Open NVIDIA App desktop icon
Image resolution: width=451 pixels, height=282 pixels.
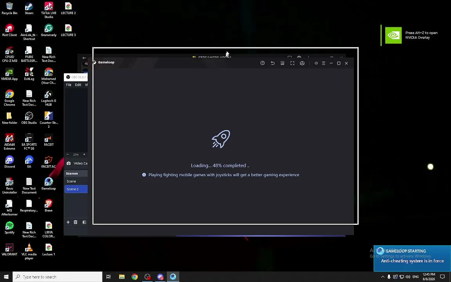tap(9, 74)
